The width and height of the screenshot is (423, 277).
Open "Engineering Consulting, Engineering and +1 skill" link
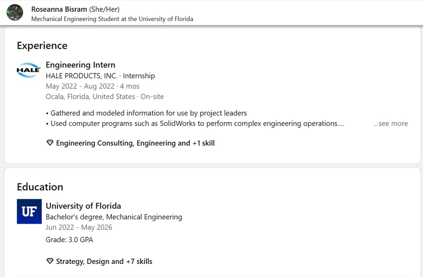135,143
